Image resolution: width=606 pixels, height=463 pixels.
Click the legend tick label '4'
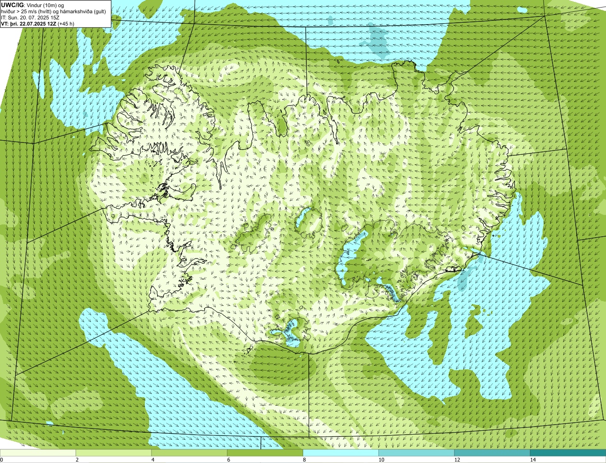pos(152,460)
